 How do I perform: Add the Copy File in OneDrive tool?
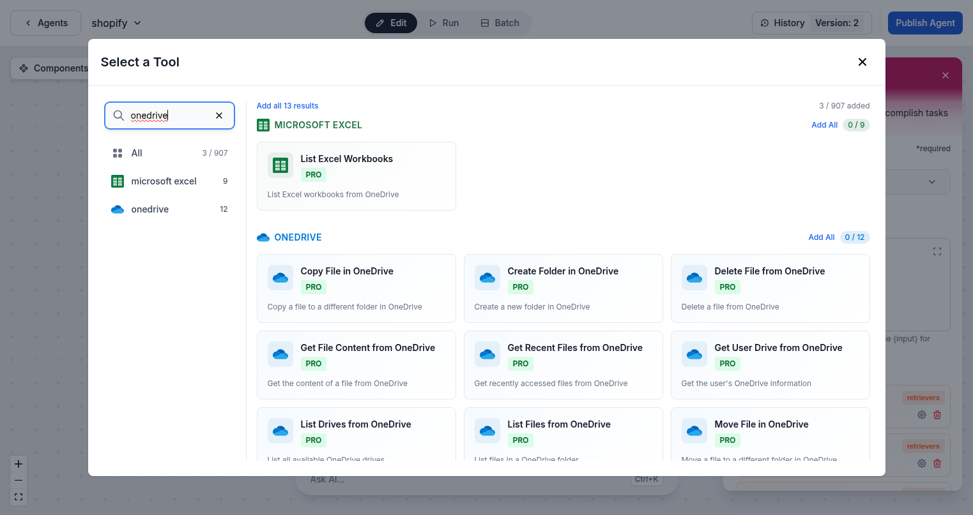click(356, 288)
